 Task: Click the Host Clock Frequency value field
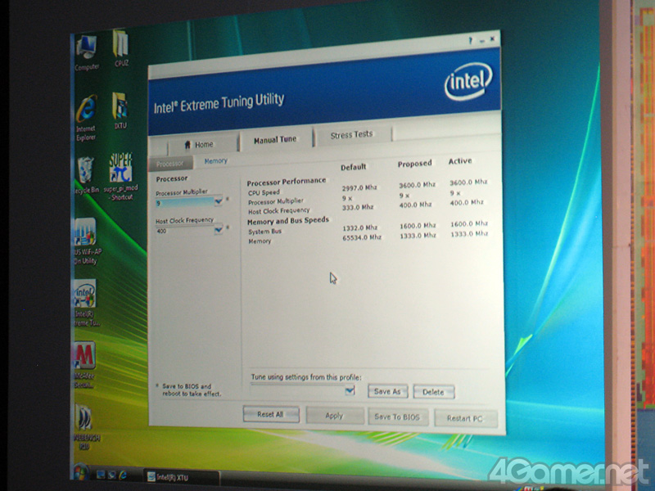coord(185,230)
